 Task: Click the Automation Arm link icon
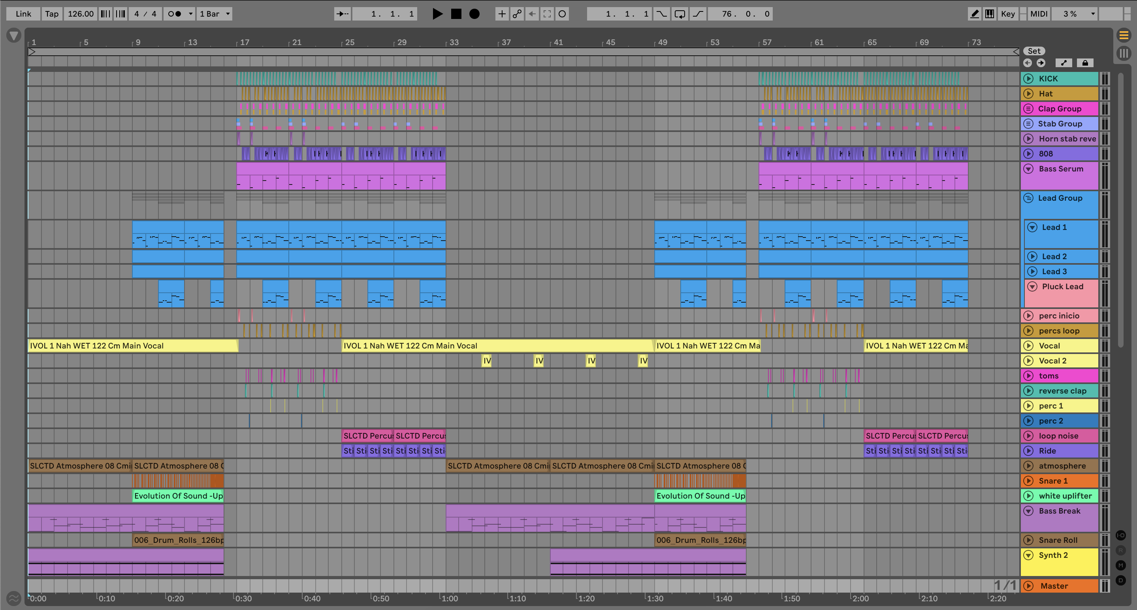pos(517,14)
